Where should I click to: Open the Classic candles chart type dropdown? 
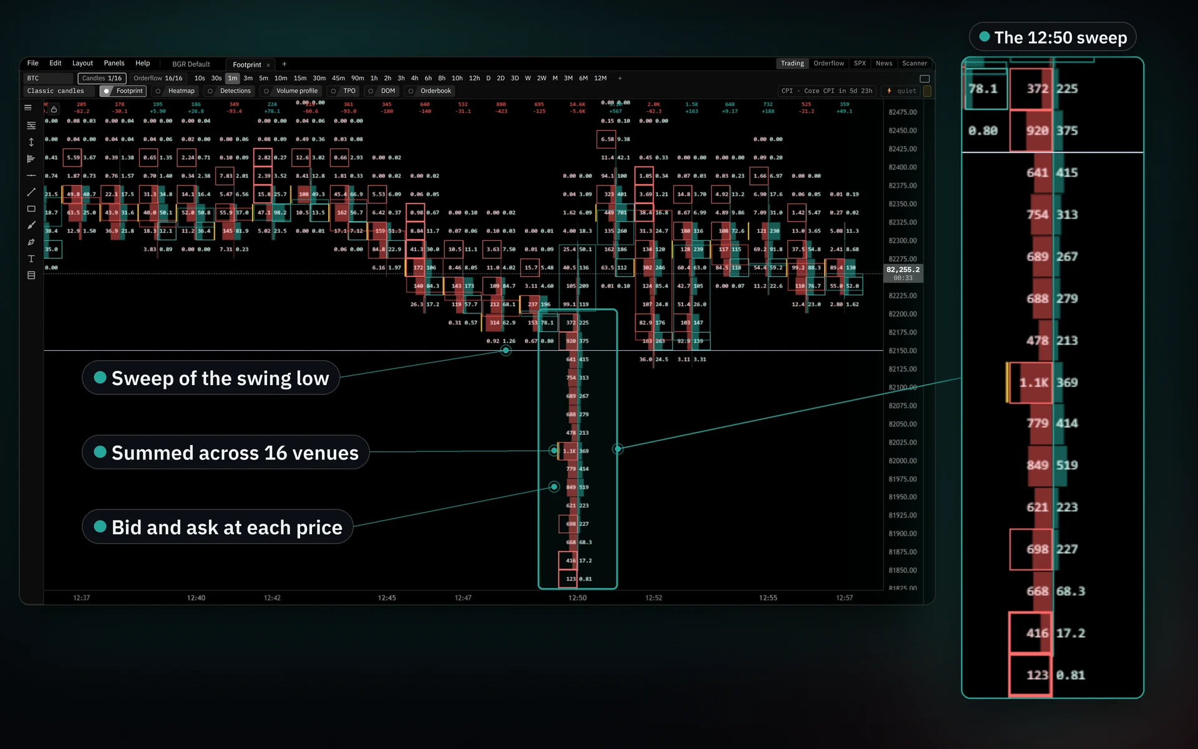pos(61,91)
